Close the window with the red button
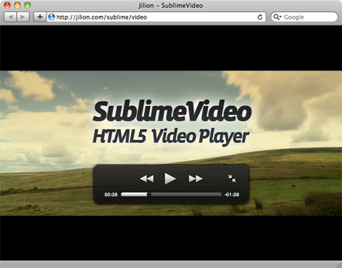 tap(7, 5)
